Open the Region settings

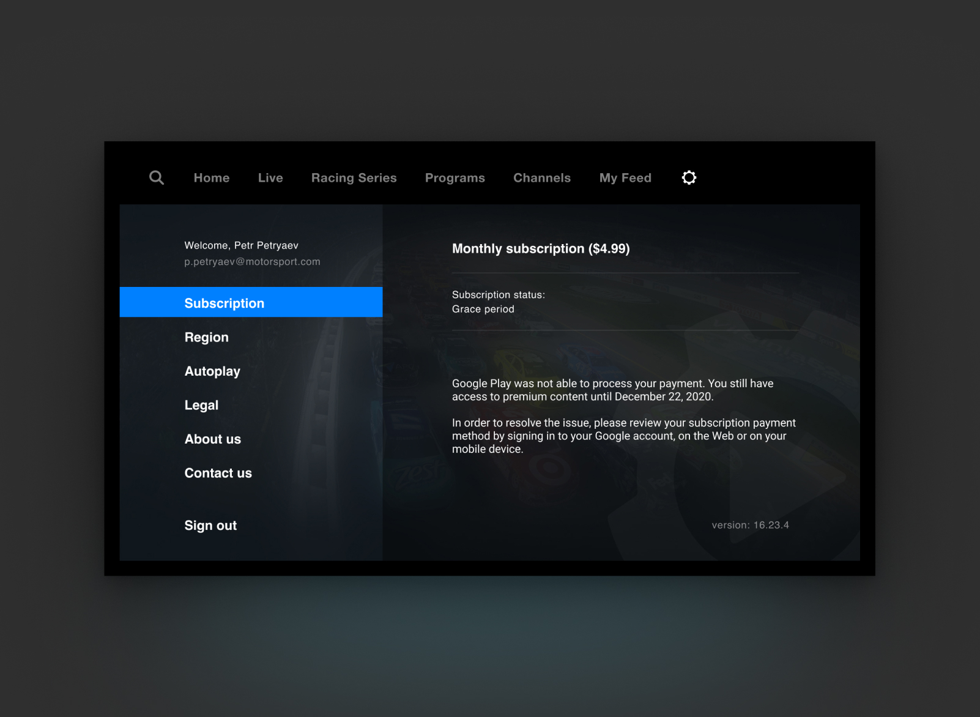point(207,337)
